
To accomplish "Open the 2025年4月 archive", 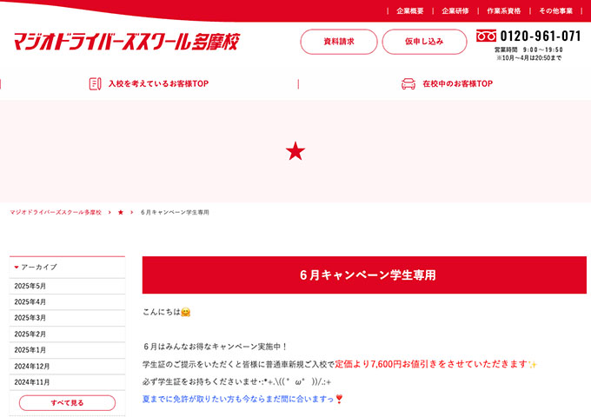I will pyautogui.click(x=67, y=301).
